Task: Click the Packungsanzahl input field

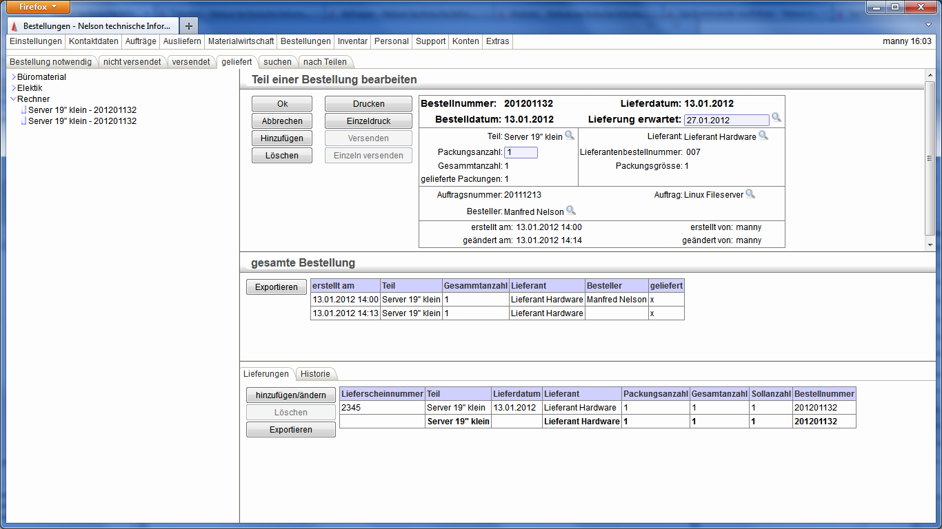Action: pos(521,152)
